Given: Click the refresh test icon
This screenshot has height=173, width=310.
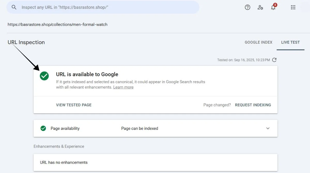Looking at the screenshot, I should coord(274,60).
